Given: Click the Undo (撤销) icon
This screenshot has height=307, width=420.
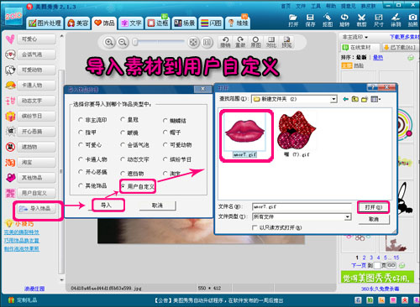Looking at the screenshot, I should click(x=225, y=42).
